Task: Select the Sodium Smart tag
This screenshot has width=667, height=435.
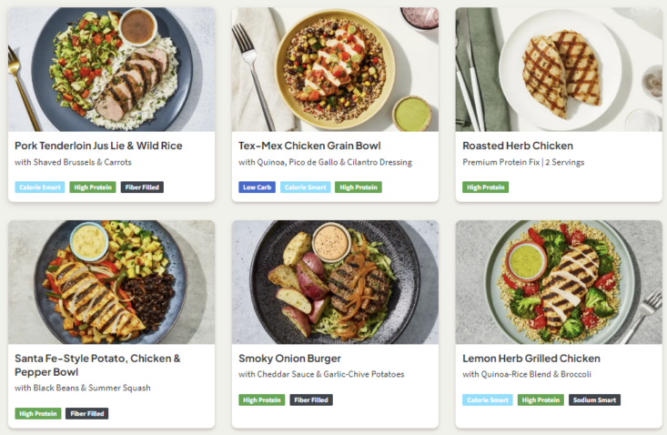Action: pyautogui.click(x=594, y=400)
